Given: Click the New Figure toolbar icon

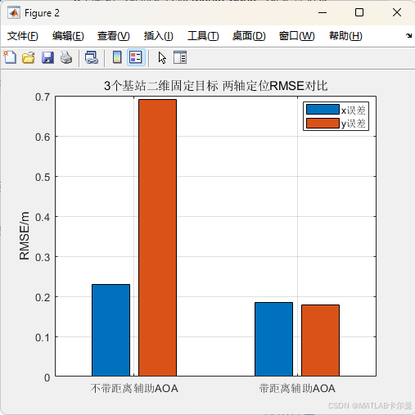Looking at the screenshot, I should tap(10, 57).
